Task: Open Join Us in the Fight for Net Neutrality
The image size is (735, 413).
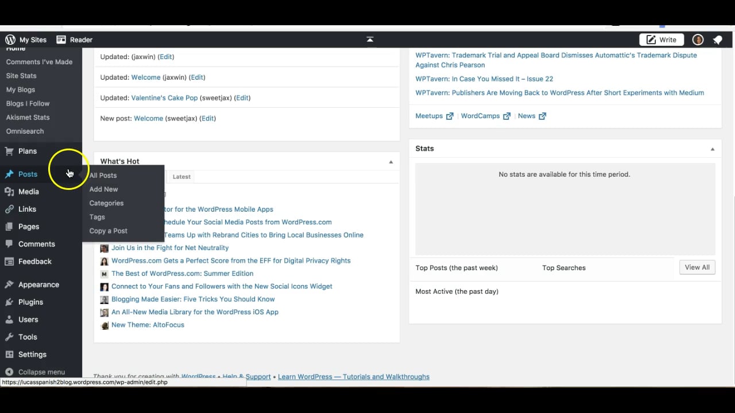Action: point(170,248)
